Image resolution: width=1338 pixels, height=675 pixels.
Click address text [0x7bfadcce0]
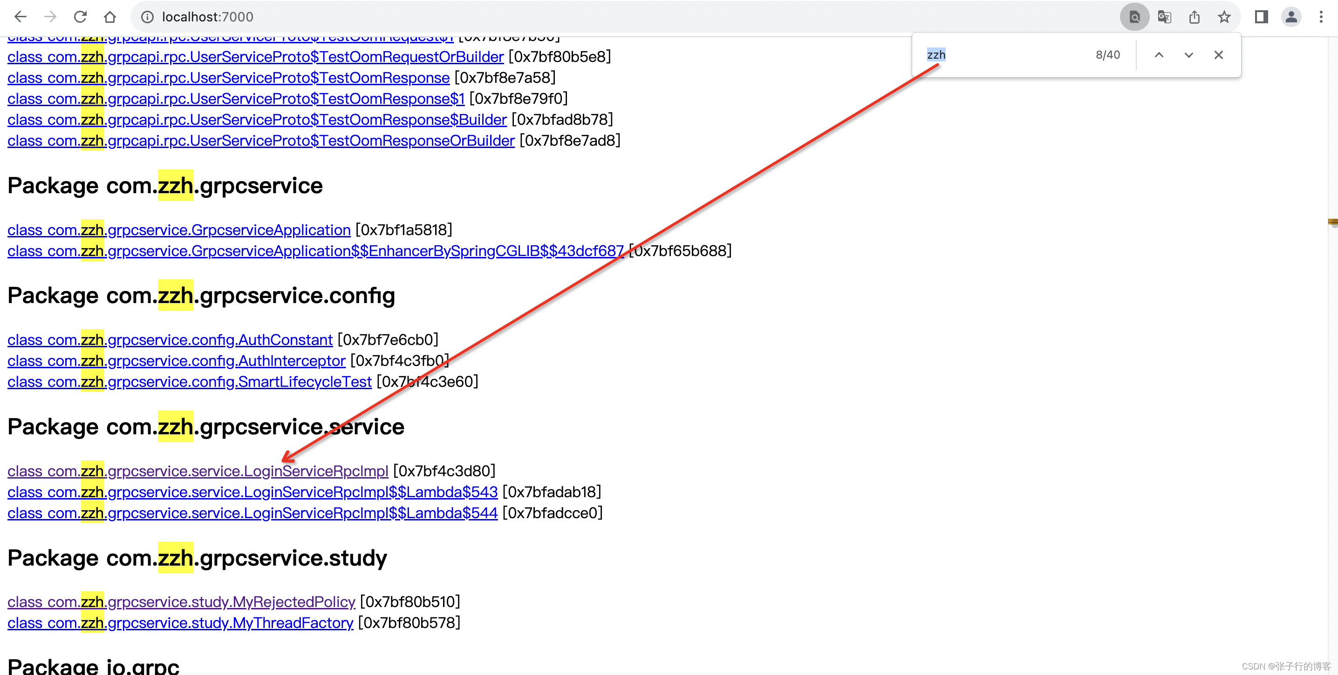coord(553,513)
